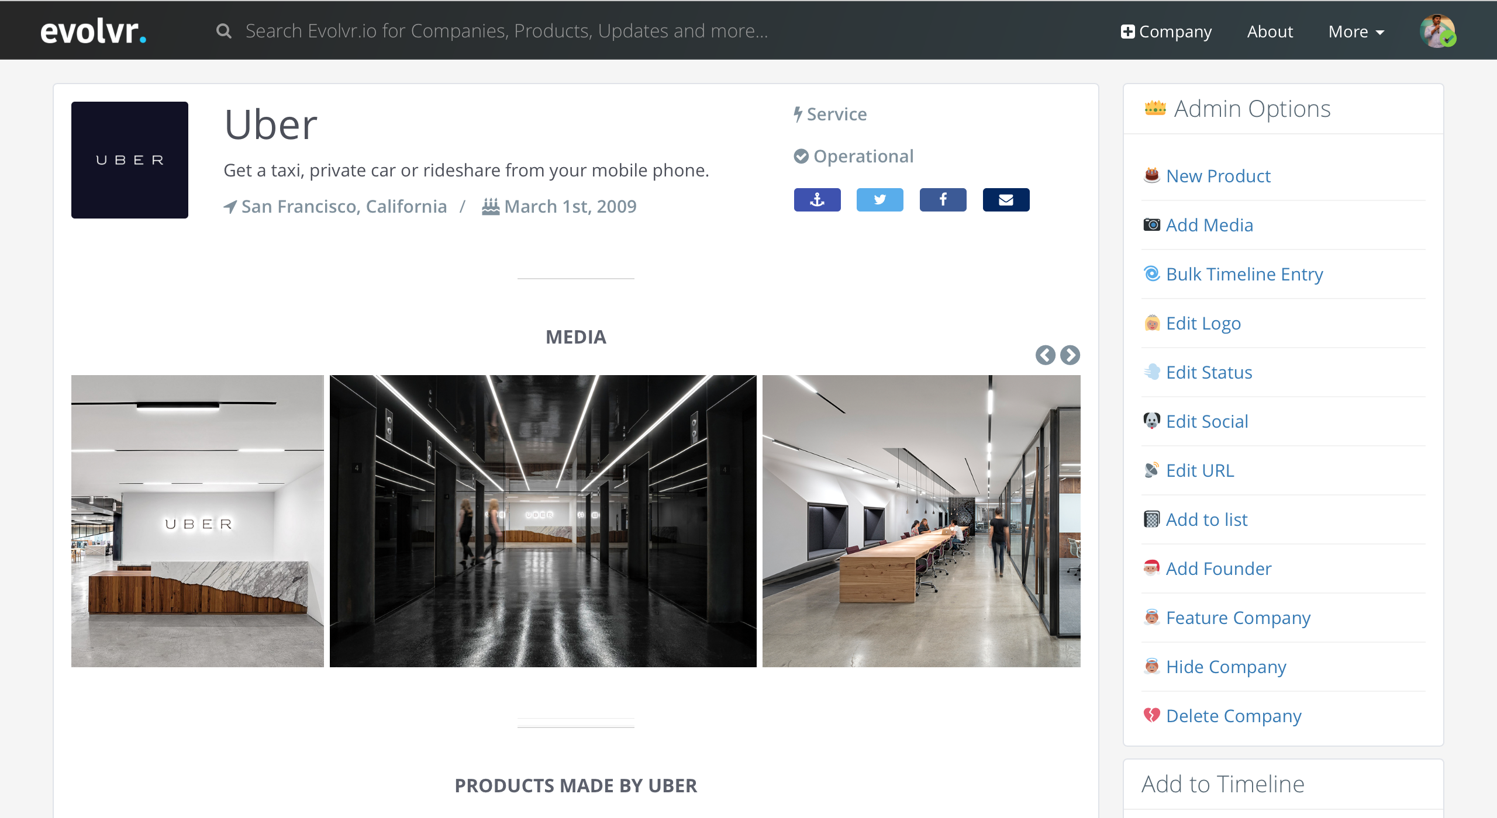
Task: Click Delete Company link
Action: coord(1233,716)
